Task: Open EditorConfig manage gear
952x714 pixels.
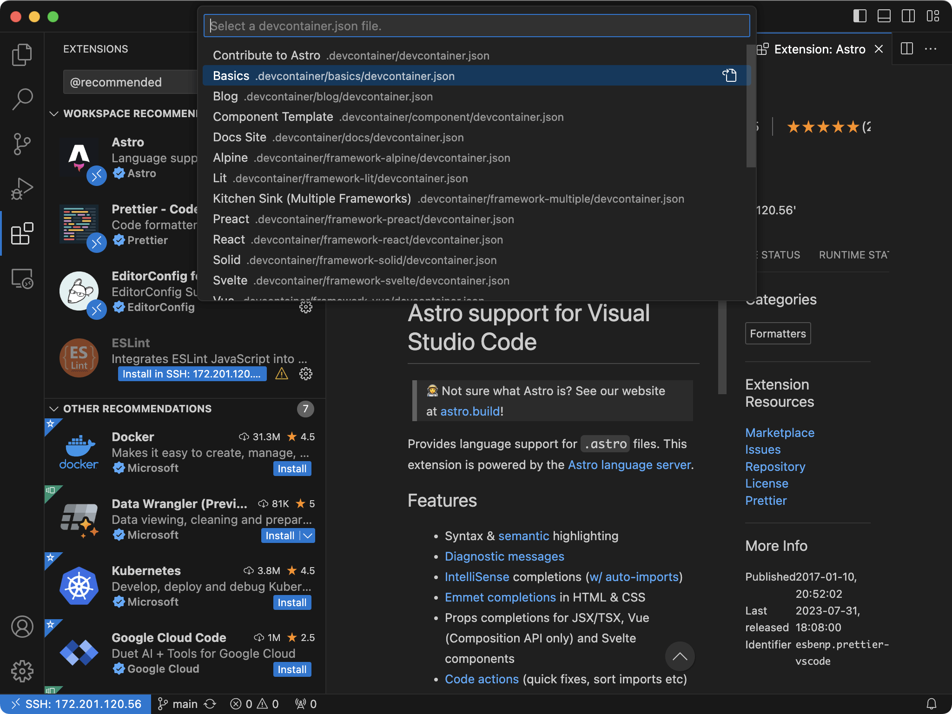Action: 305,307
